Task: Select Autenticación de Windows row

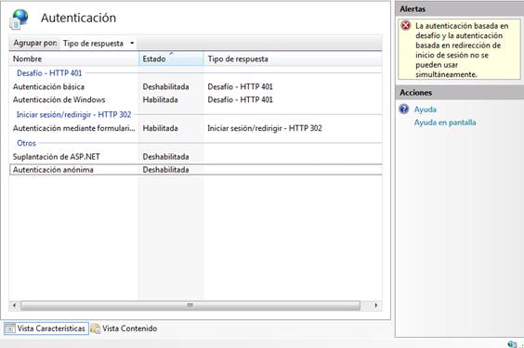Action: point(195,100)
